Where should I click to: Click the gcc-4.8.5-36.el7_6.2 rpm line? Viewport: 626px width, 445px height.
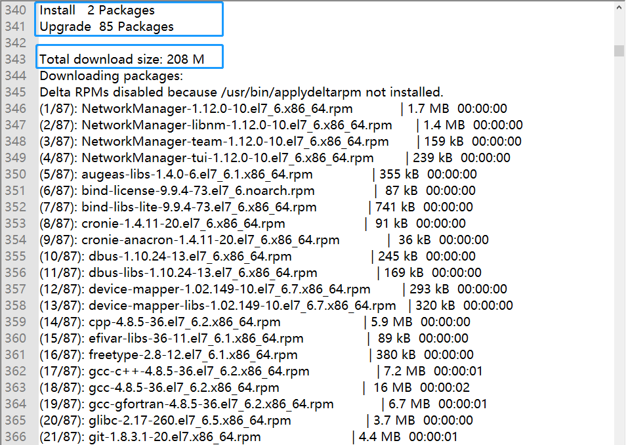point(255,387)
